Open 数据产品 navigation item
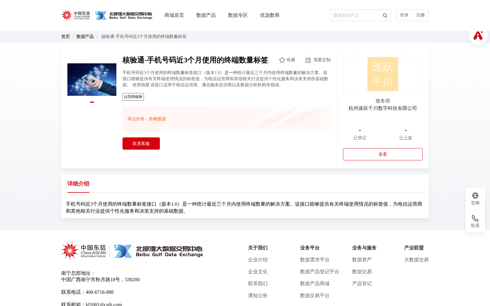This screenshot has width=490, height=306. [206, 15]
